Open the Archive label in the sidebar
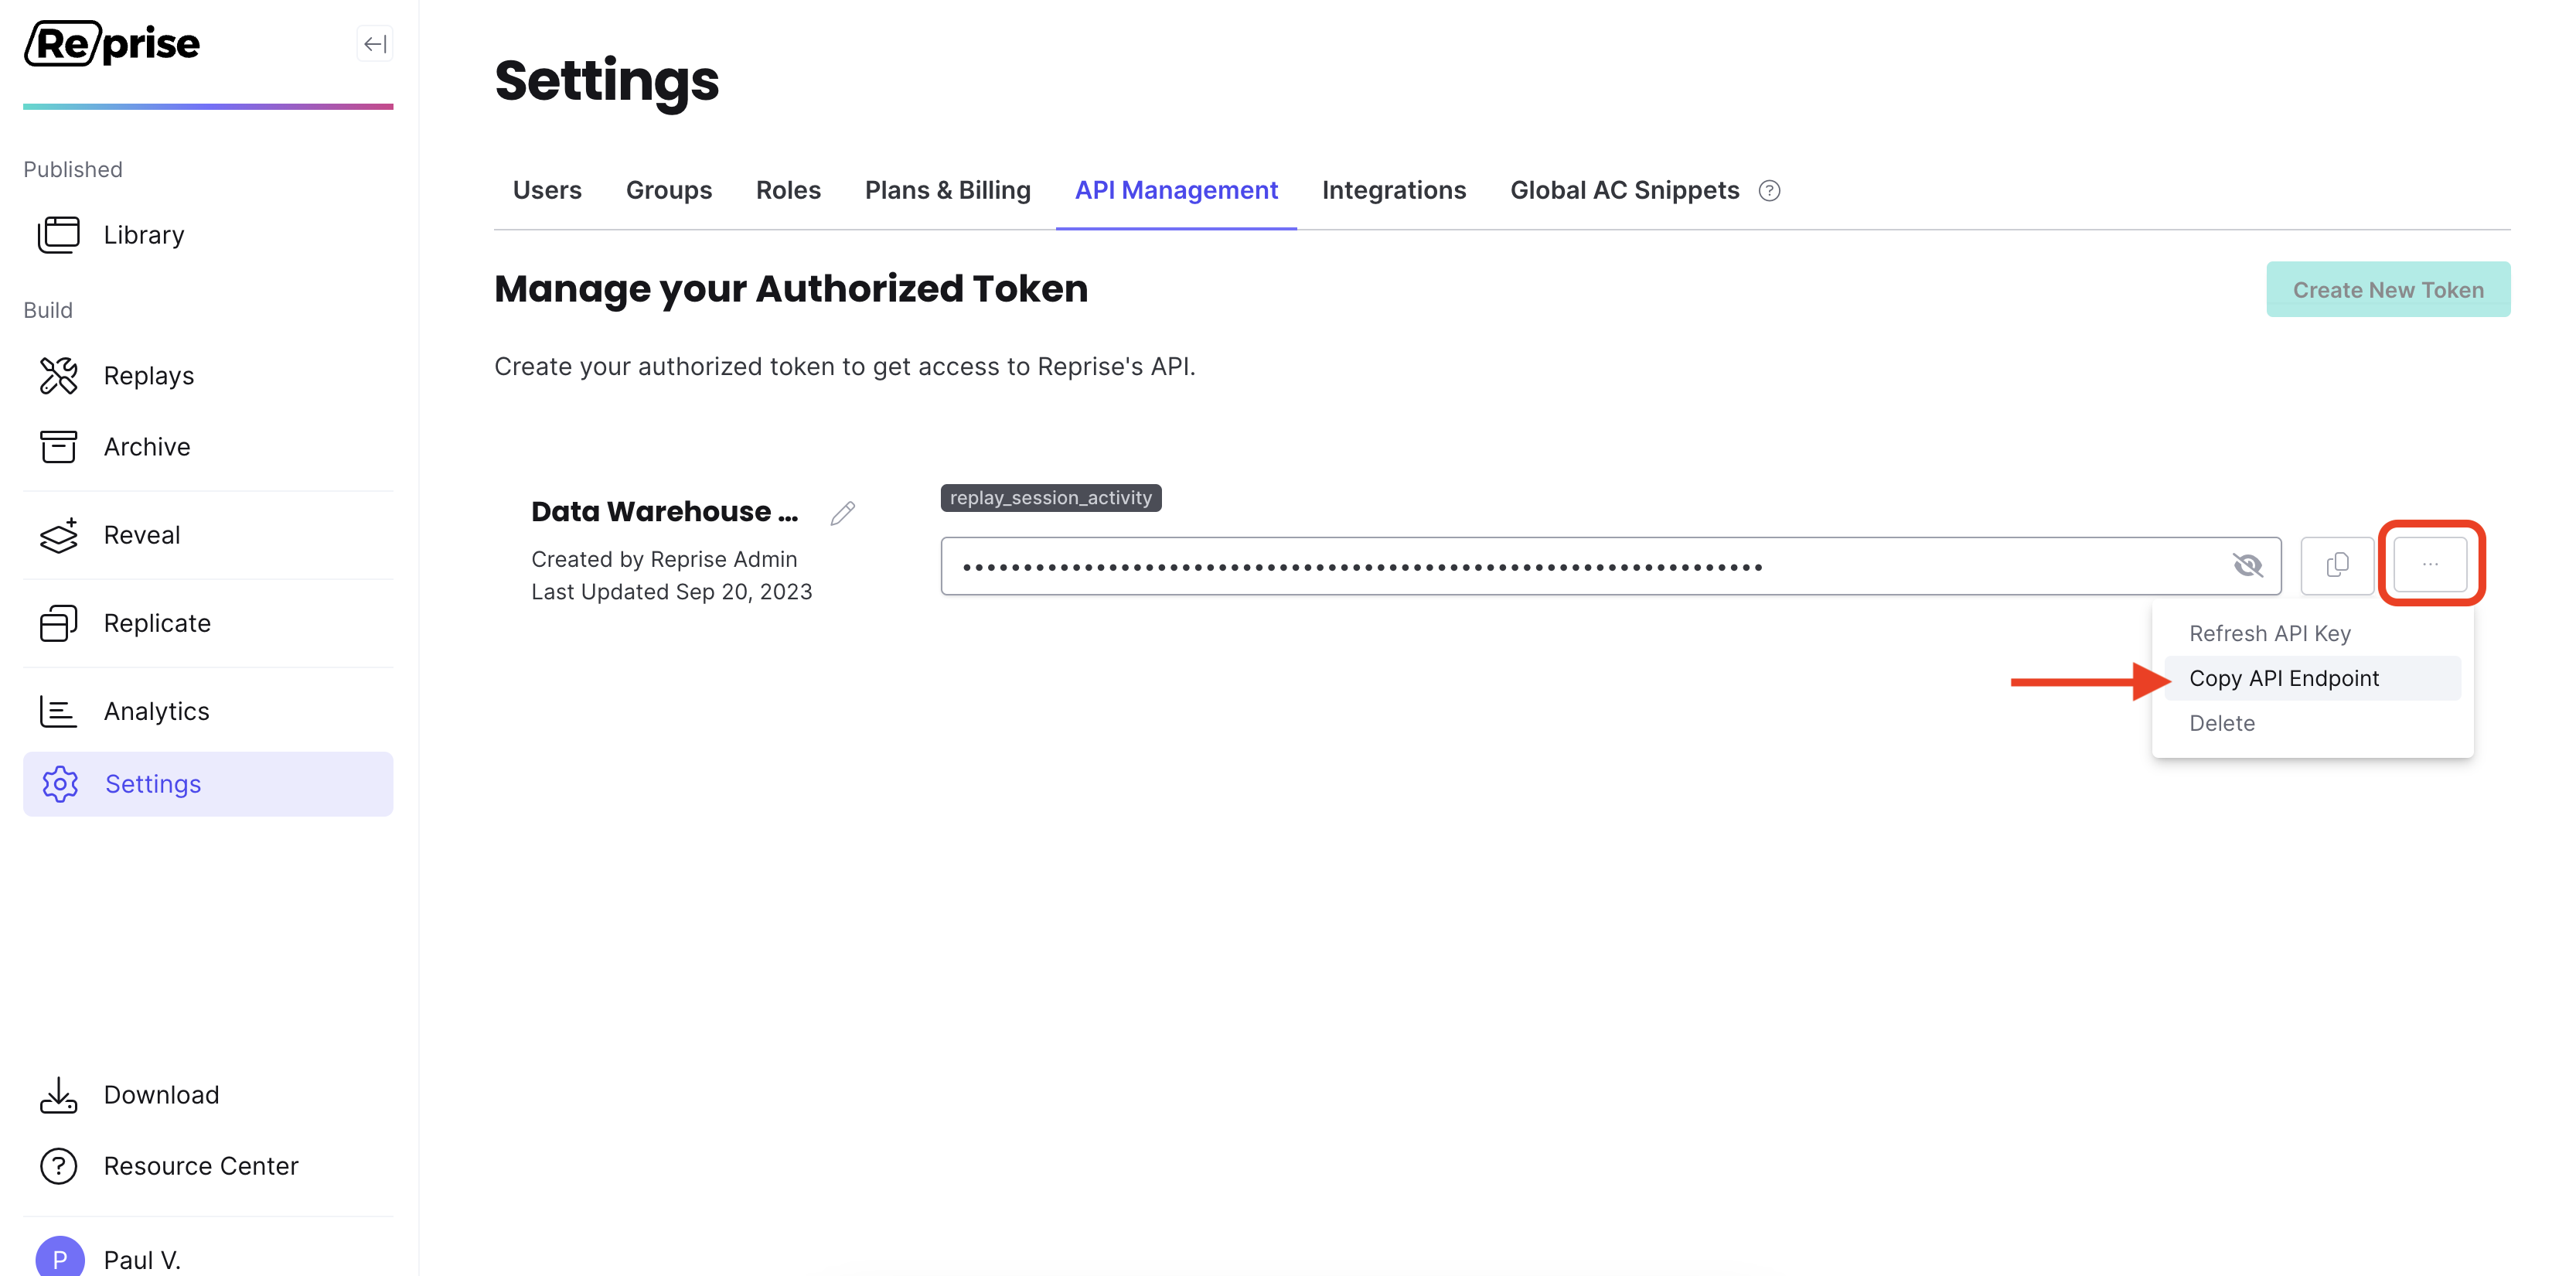 point(147,447)
